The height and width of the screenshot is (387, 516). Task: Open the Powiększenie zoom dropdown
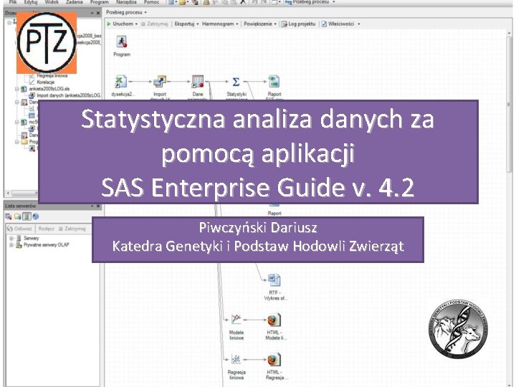tap(260, 24)
